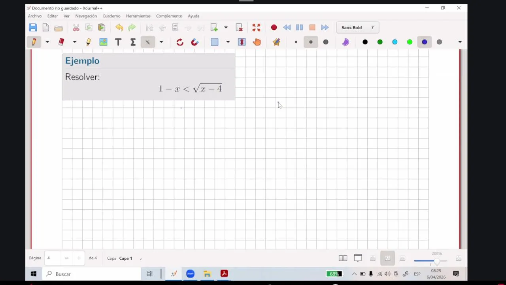Undo the last action
506x285 pixels.
tap(119, 28)
